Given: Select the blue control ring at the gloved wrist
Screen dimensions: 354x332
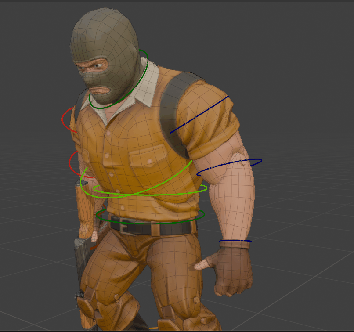Looking at the screenshot, I should (x=235, y=241).
